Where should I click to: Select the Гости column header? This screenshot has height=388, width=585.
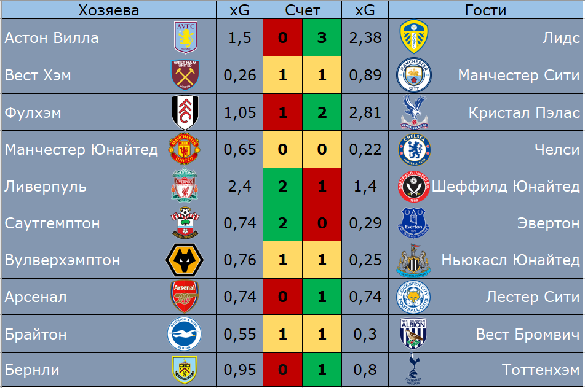click(485, 10)
